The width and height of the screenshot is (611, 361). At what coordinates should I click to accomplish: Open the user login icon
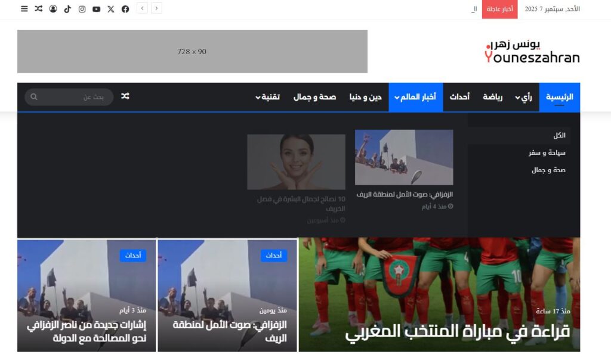point(53,9)
